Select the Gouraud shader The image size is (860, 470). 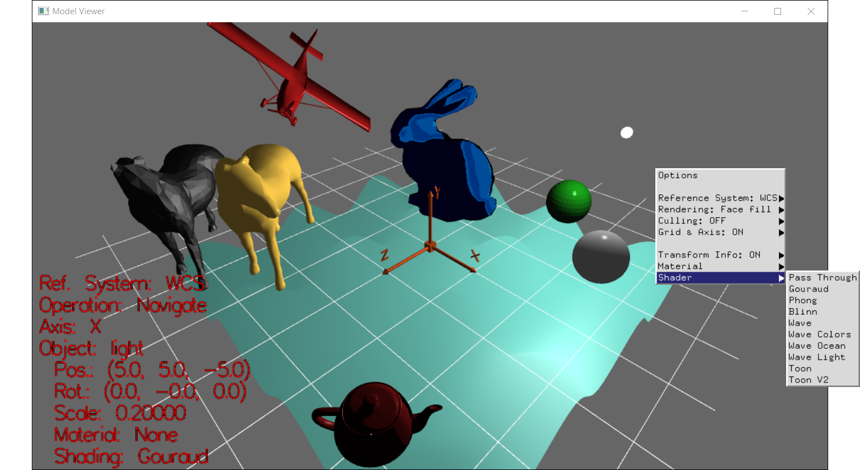[x=822, y=289]
